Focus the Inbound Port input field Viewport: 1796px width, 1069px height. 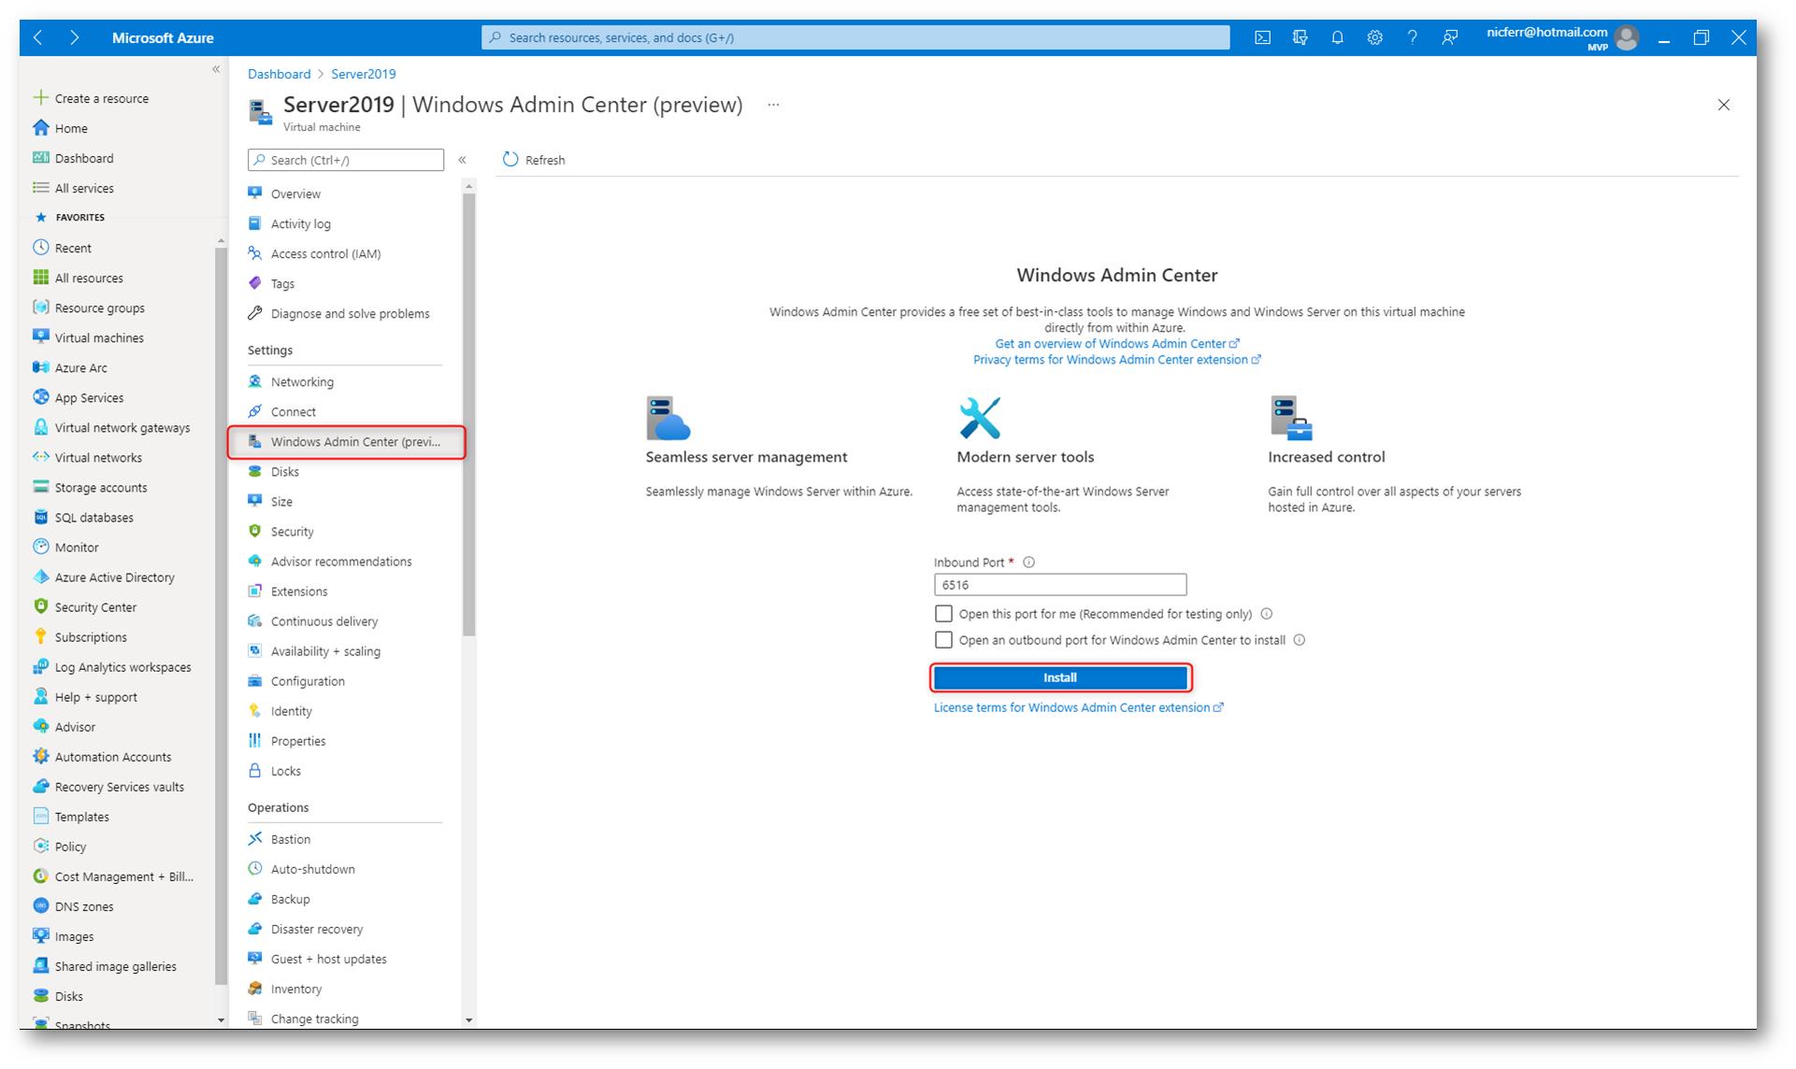(1060, 585)
